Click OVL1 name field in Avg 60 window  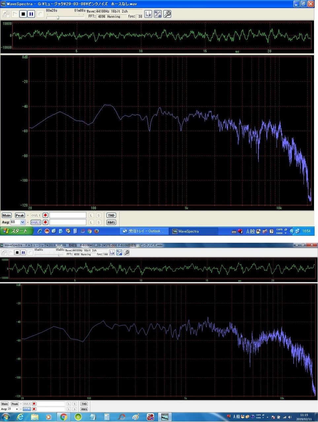(x=68, y=215)
